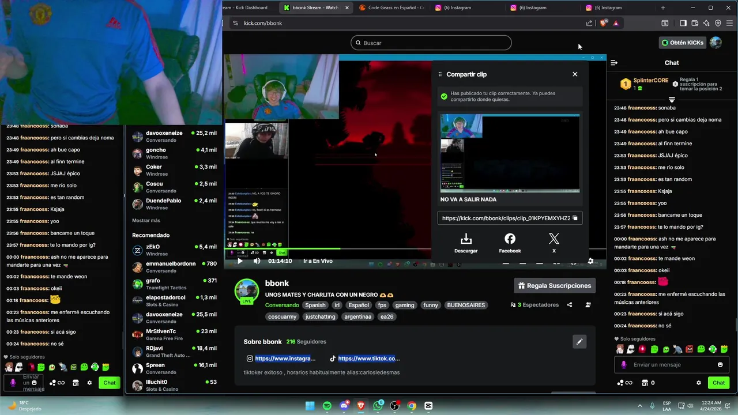Expand Mostrar más in the channel sidebar
Viewport: 738px width, 415px height.
(x=146, y=221)
